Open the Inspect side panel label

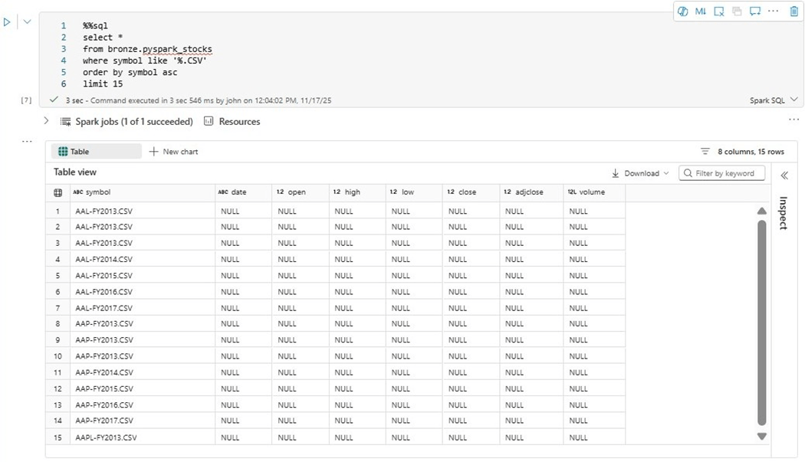(x=784, y=213)
